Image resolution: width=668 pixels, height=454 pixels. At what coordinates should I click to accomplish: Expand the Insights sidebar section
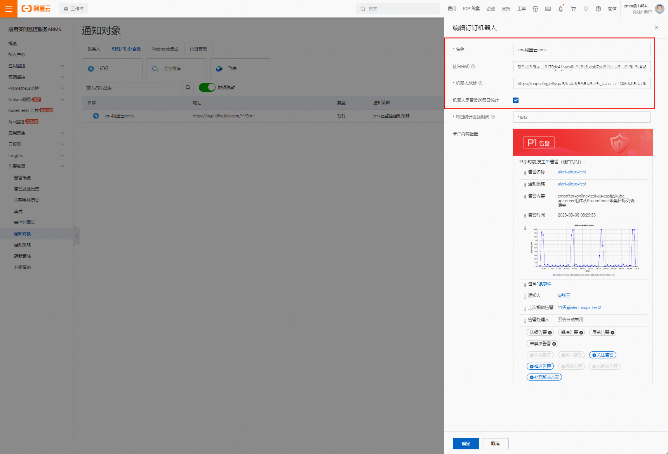pyautogui.click(x=63, y=155)
